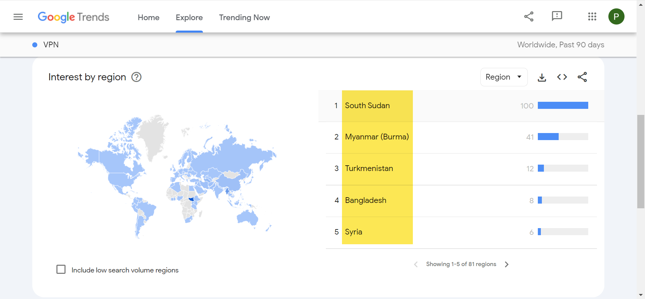The height and width of the screenshot is (299, 645).
Task: Click the score 41 for Myanmar
Action: [x=530, y=137]
